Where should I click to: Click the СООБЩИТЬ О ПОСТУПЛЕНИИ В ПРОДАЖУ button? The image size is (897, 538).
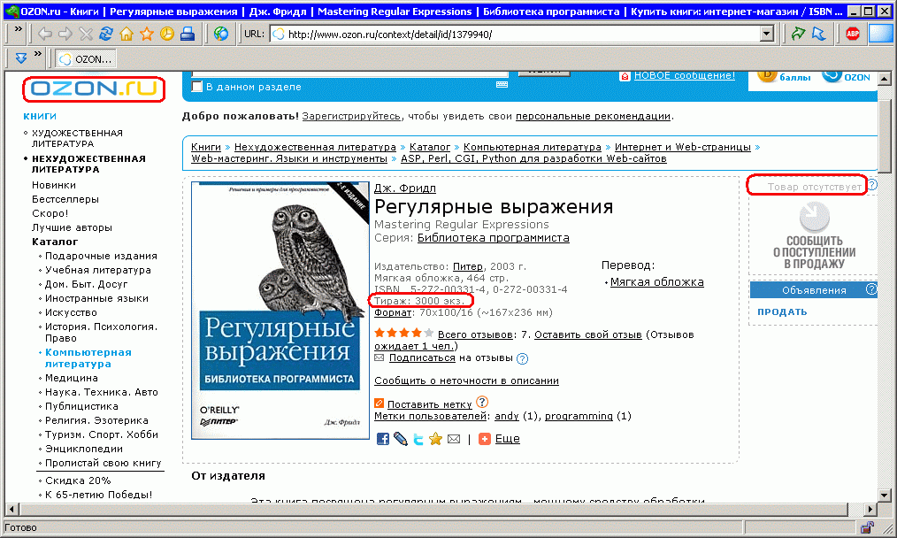814,237
